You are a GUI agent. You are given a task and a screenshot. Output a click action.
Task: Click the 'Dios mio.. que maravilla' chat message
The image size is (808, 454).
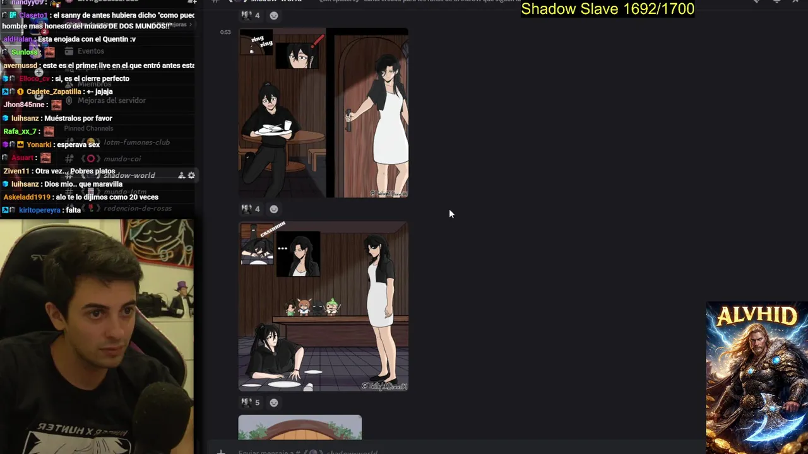83,184
